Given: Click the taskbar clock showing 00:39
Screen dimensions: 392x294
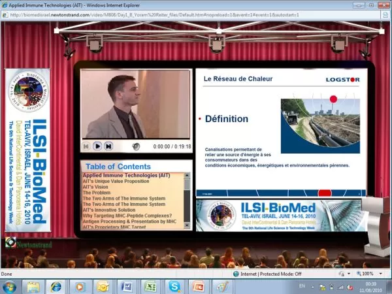Looking at the screenshot, I should tap(370, 287).
